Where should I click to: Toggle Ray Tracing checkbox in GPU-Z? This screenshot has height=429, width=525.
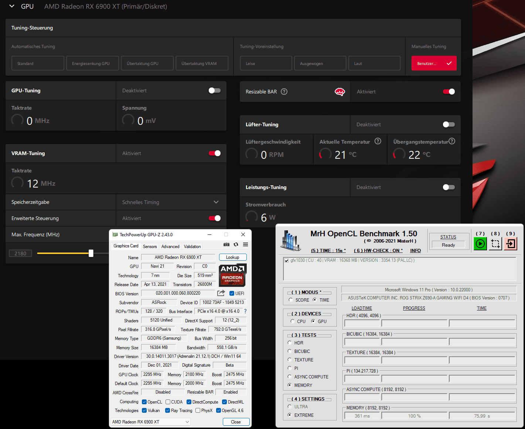[167, 411]
